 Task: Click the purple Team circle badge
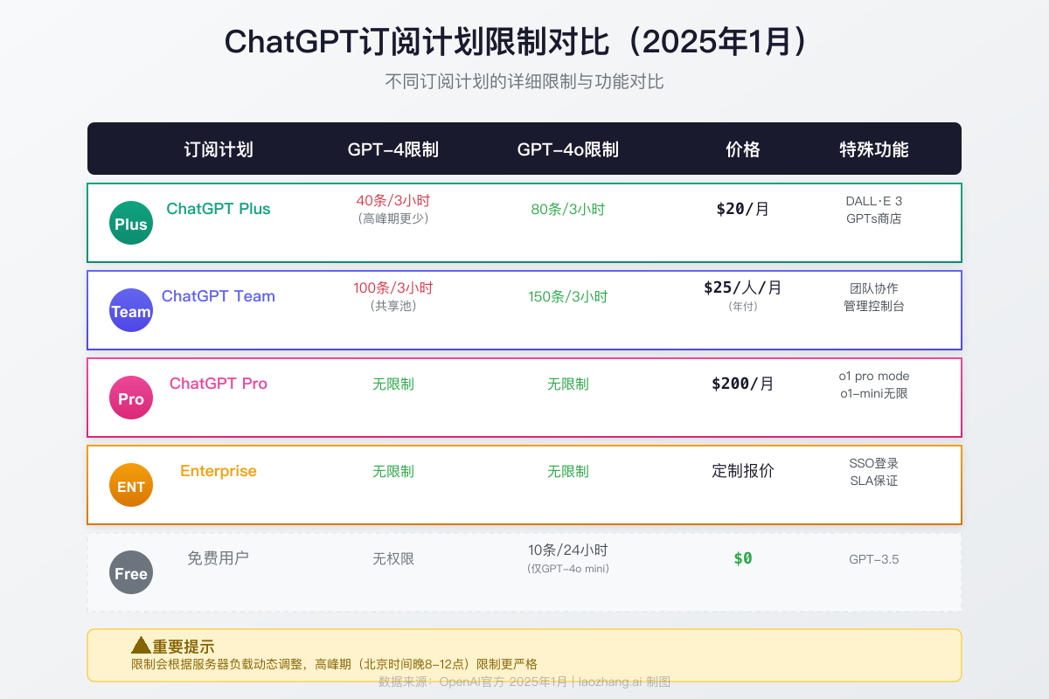tap(131, 310)
